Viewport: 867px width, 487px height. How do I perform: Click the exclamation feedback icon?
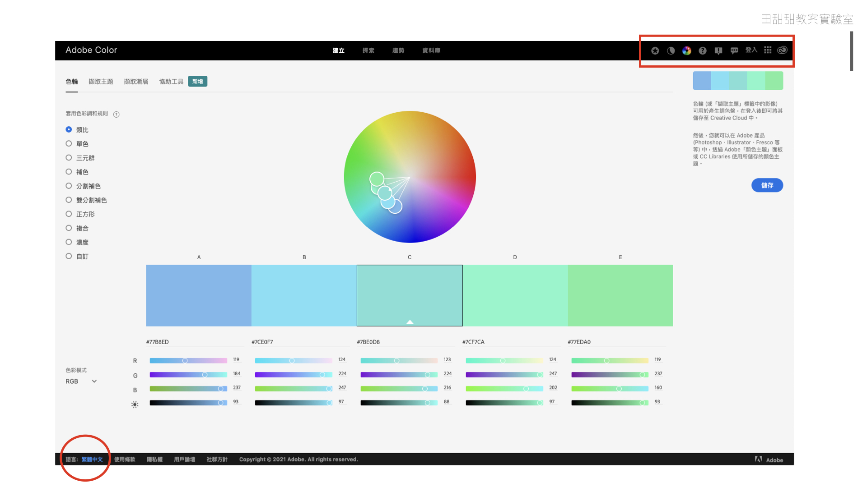[x=718, y=51]
